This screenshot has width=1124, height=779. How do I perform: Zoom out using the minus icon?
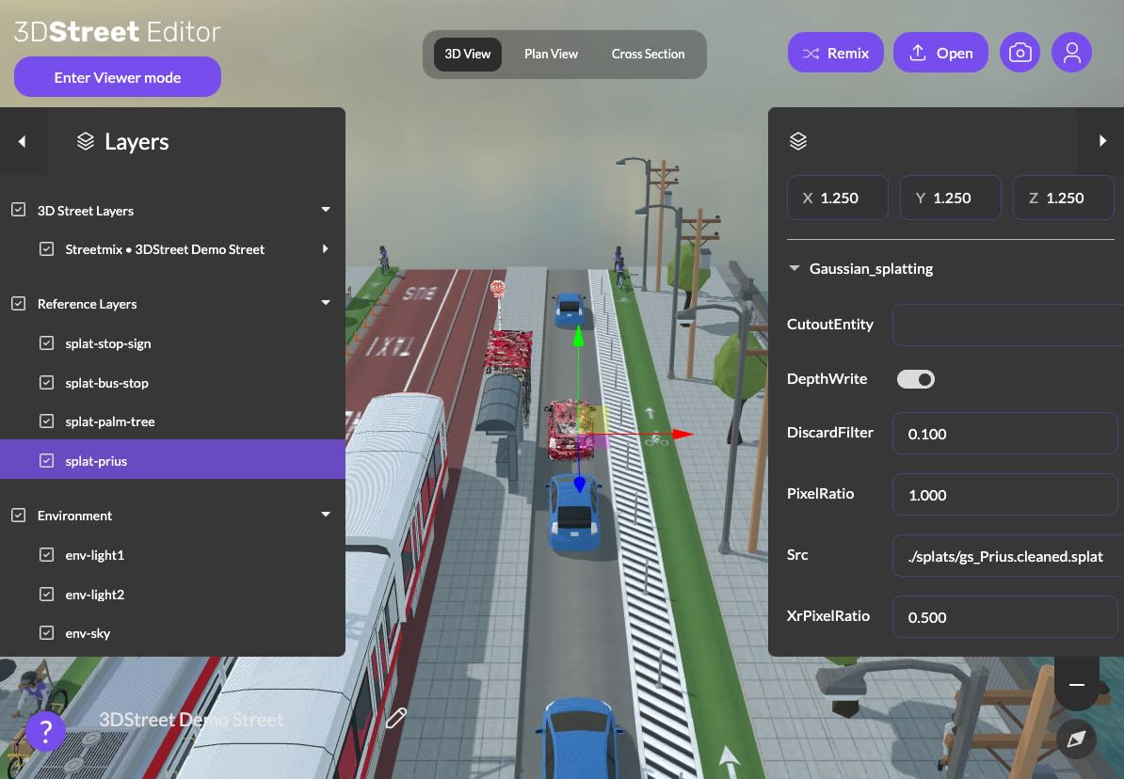coord(1076,684)
